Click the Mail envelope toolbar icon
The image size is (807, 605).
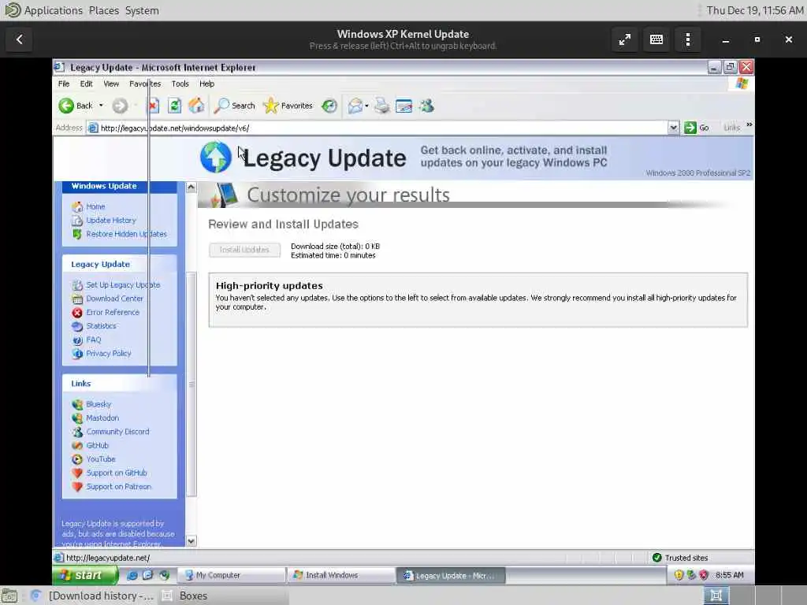coord(355,106)
